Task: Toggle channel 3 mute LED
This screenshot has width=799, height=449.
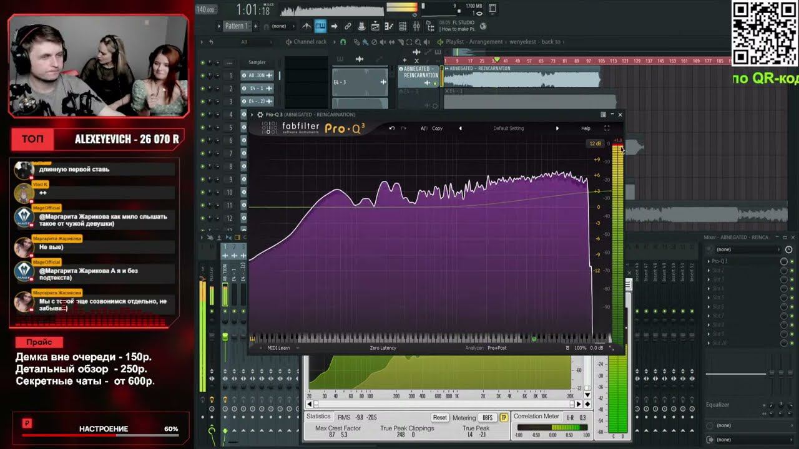Action: [x=202, y=102]
